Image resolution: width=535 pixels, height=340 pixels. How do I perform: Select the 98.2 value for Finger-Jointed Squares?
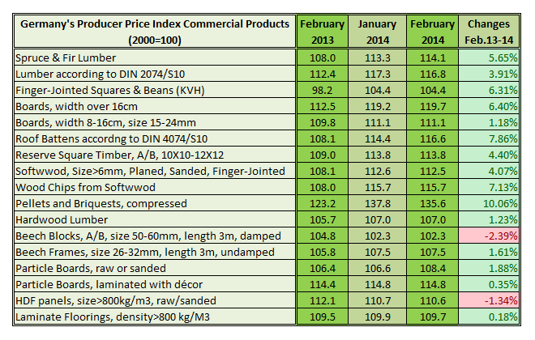click(323, 91)
